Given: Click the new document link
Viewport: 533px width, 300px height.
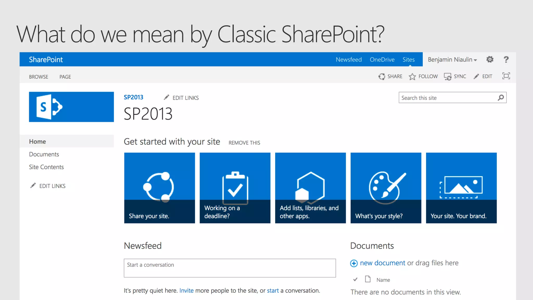Looking at the screenshot, I should coord(383,263).
